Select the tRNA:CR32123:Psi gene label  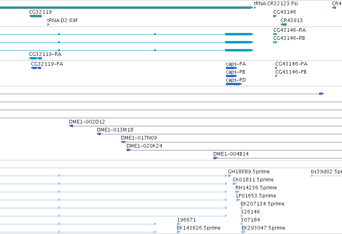point(276,4)
